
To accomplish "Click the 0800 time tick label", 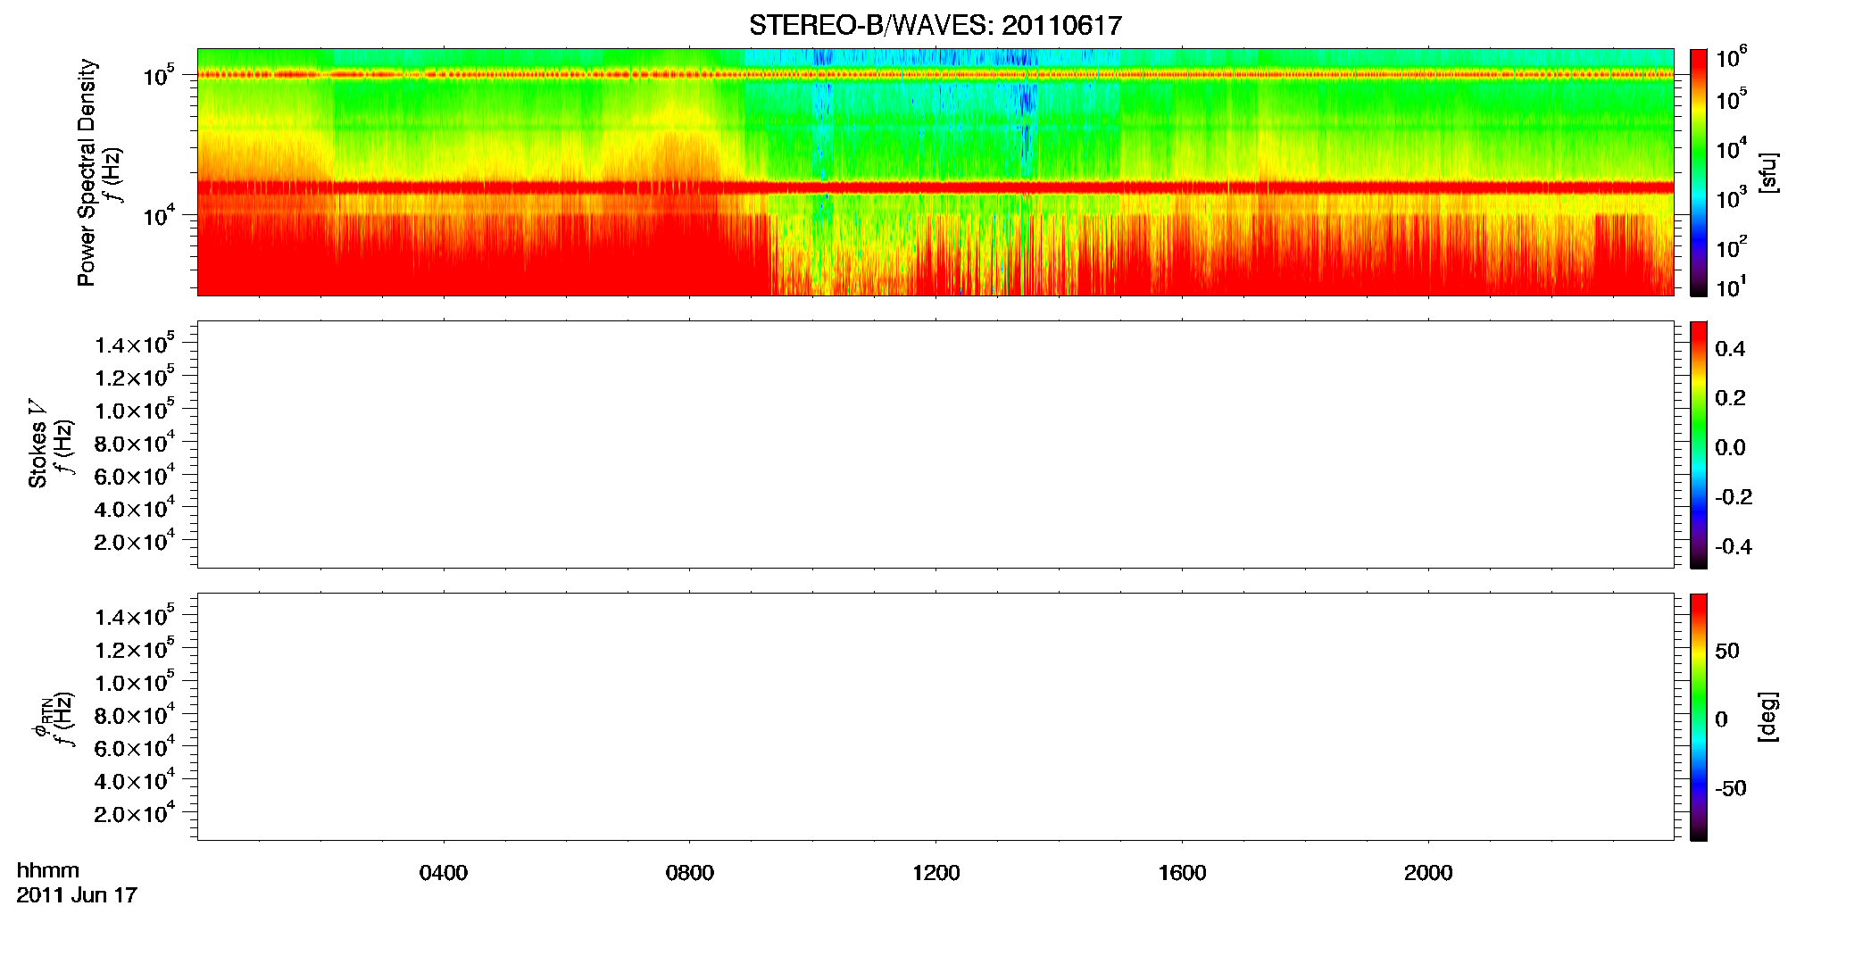I will pyautogui.click(x=690, y=873).
